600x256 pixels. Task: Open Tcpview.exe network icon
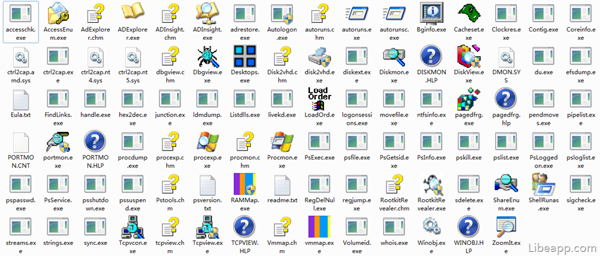(207, 227)
